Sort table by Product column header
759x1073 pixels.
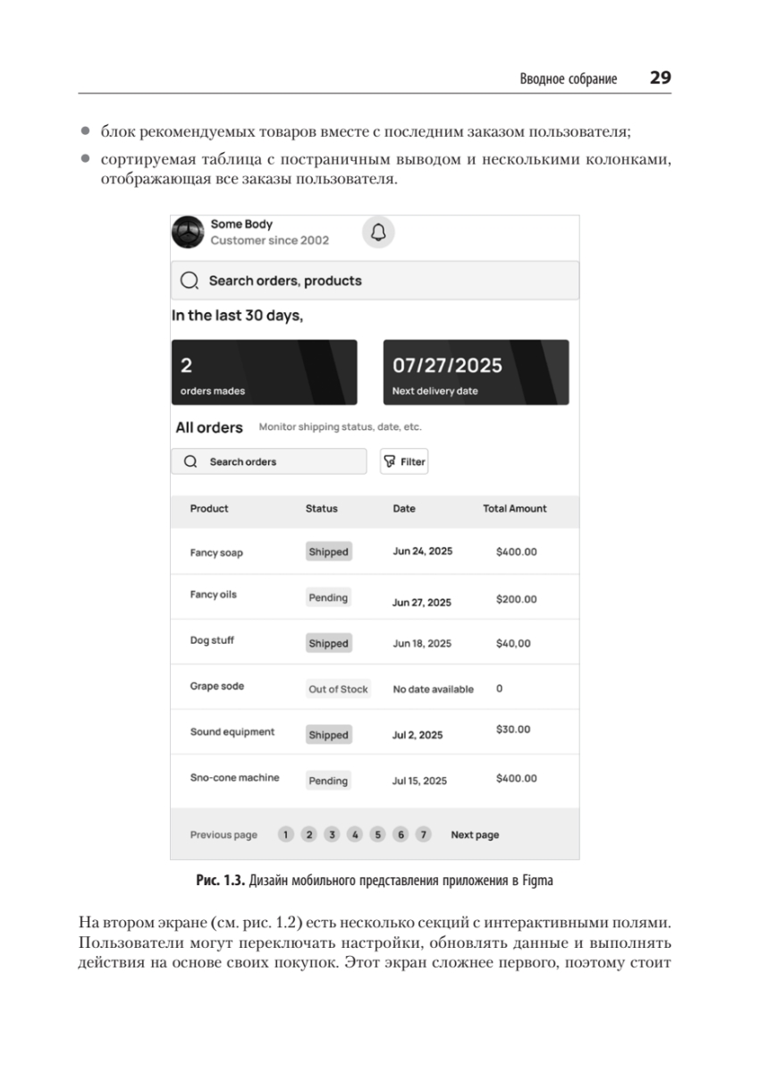[209, 509]
